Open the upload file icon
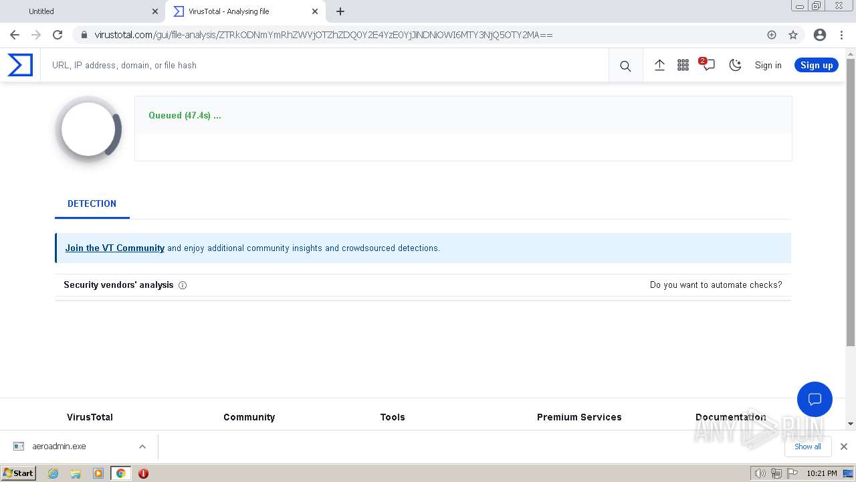 pos(659,65)
